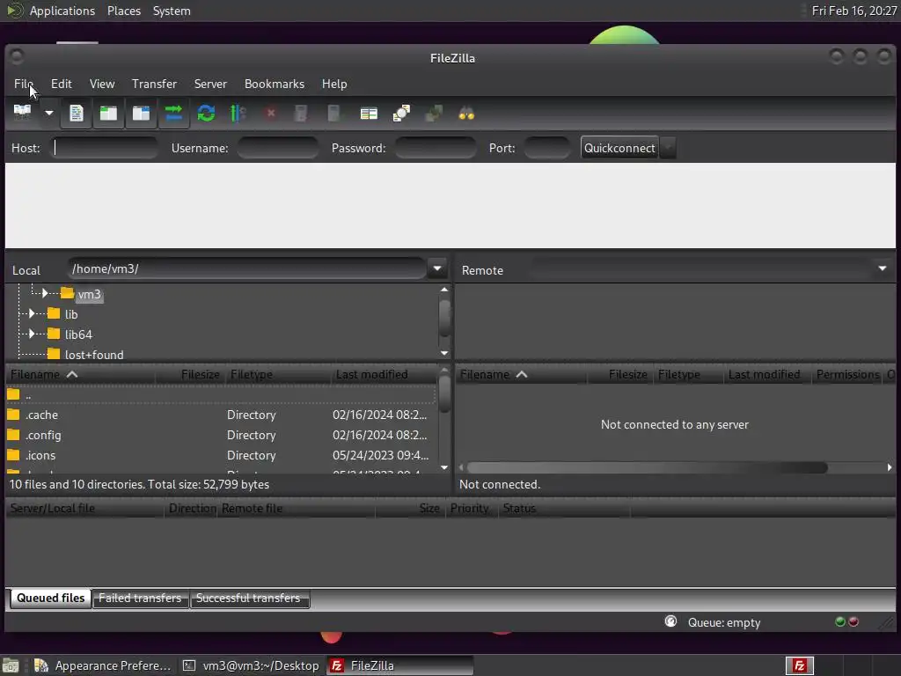Select the vm3 folder in tree
This screenshot has width=901, height=676.
coord(89,294)
